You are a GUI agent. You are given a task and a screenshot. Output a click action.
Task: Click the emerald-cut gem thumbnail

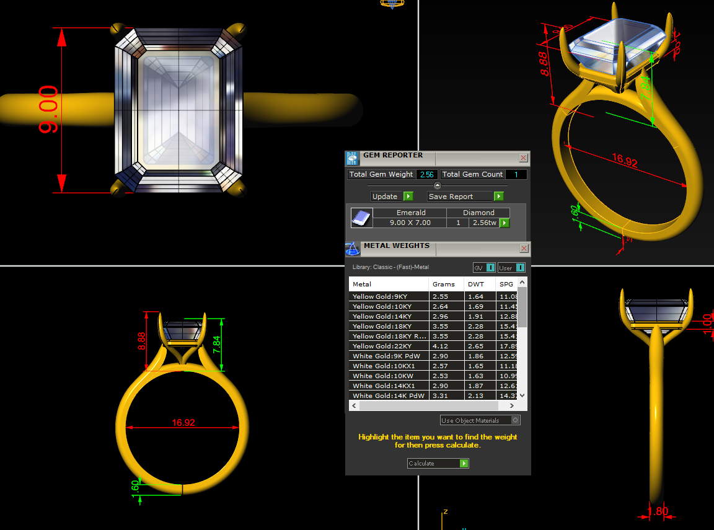(x=361, y=218)
